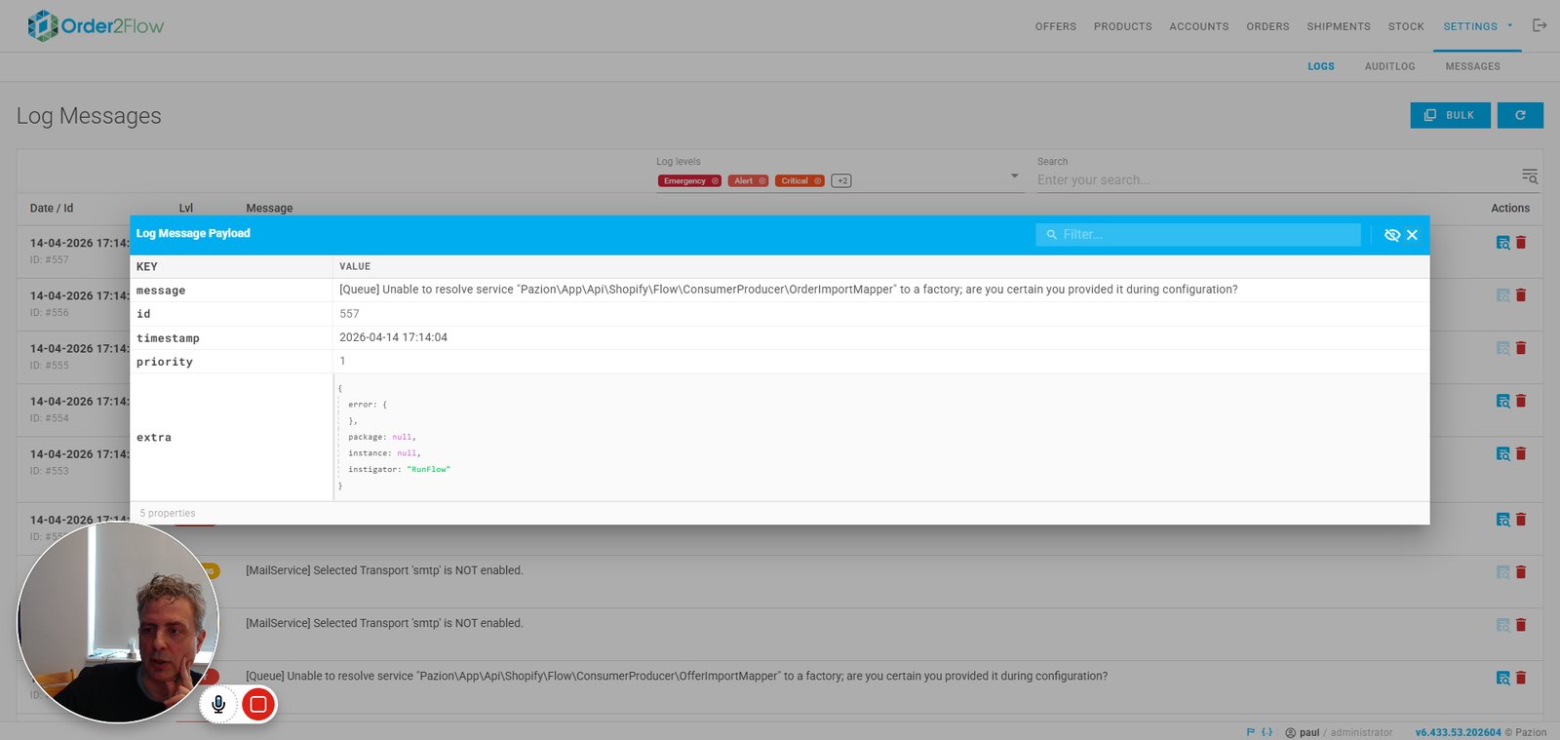Open the Products menu
Image resolution: width=1560 pixels, height=740 pixels.
(x=1123, y=26)
